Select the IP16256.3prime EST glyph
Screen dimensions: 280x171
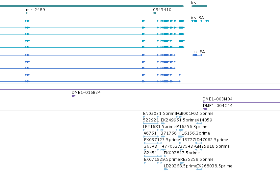(180, 130)
